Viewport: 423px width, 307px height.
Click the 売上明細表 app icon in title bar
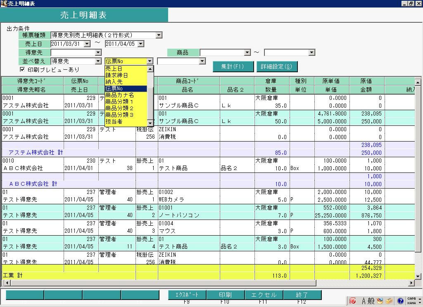click(x=4, y=3)
